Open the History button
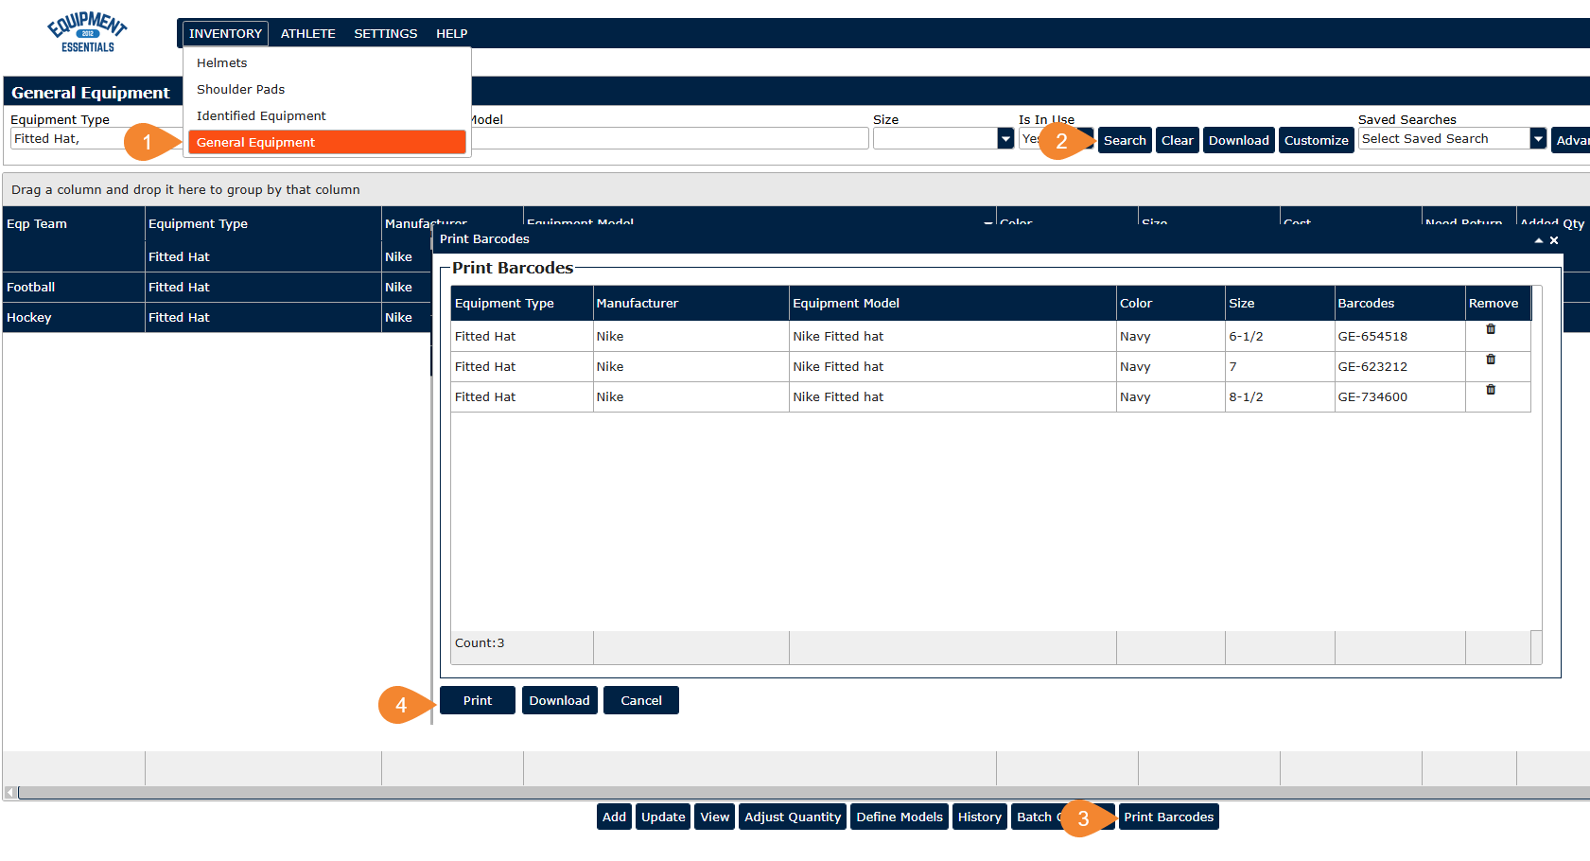 (980, 817)
